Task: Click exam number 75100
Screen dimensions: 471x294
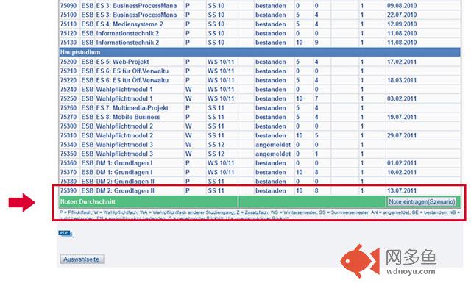Action: [x=68, y=15]
